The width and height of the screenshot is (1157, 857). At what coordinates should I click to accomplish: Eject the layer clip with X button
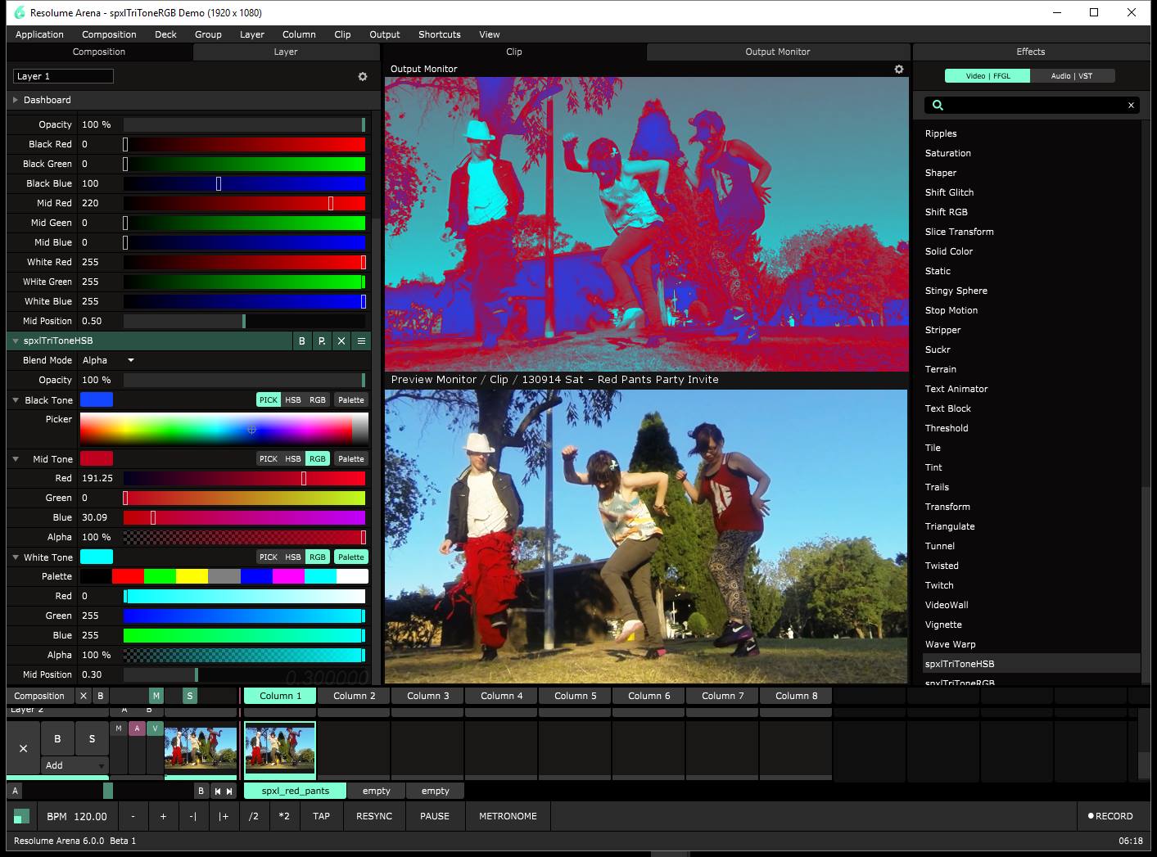(23, 748)
